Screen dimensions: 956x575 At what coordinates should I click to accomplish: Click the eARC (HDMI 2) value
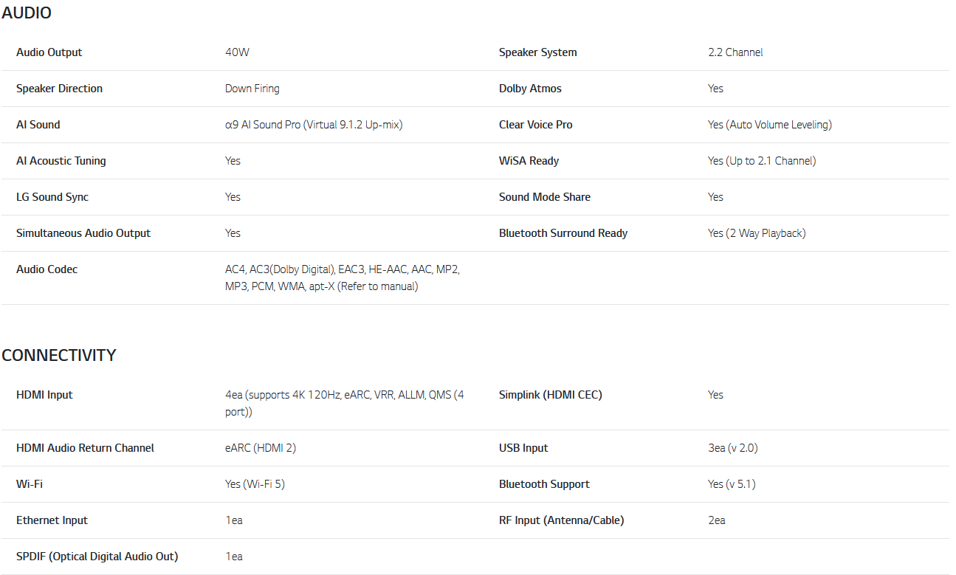click(261, 448)
